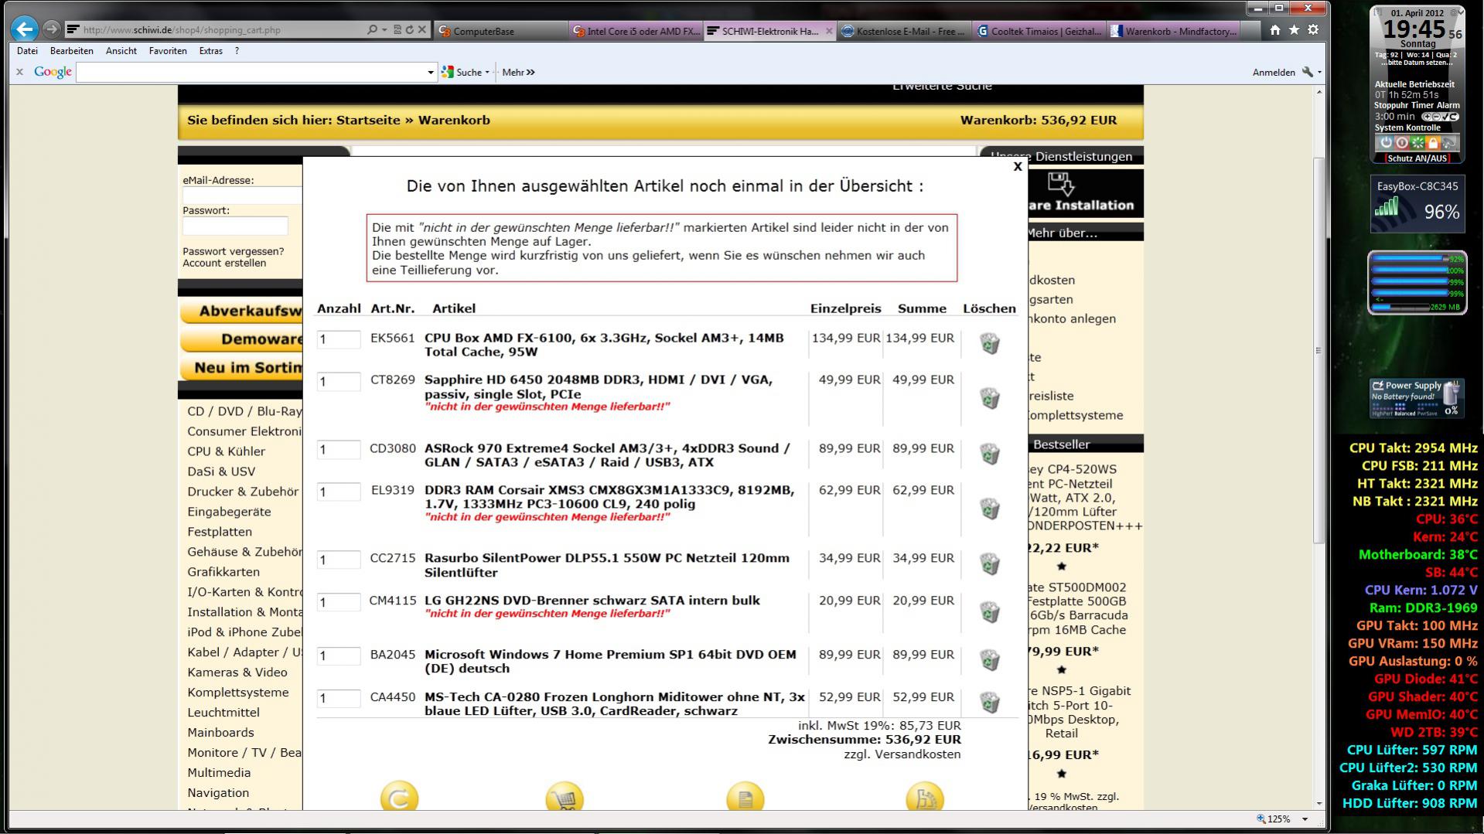Click the round shopping cart icon at the bottom
This screenshot has height=834, width=1484.
pos(565,797)
